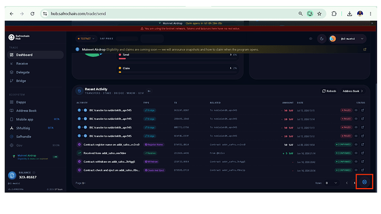The image size is (381, 214).
Task: Toggle dark mode moon icon
Action: (x=322, y=39)
